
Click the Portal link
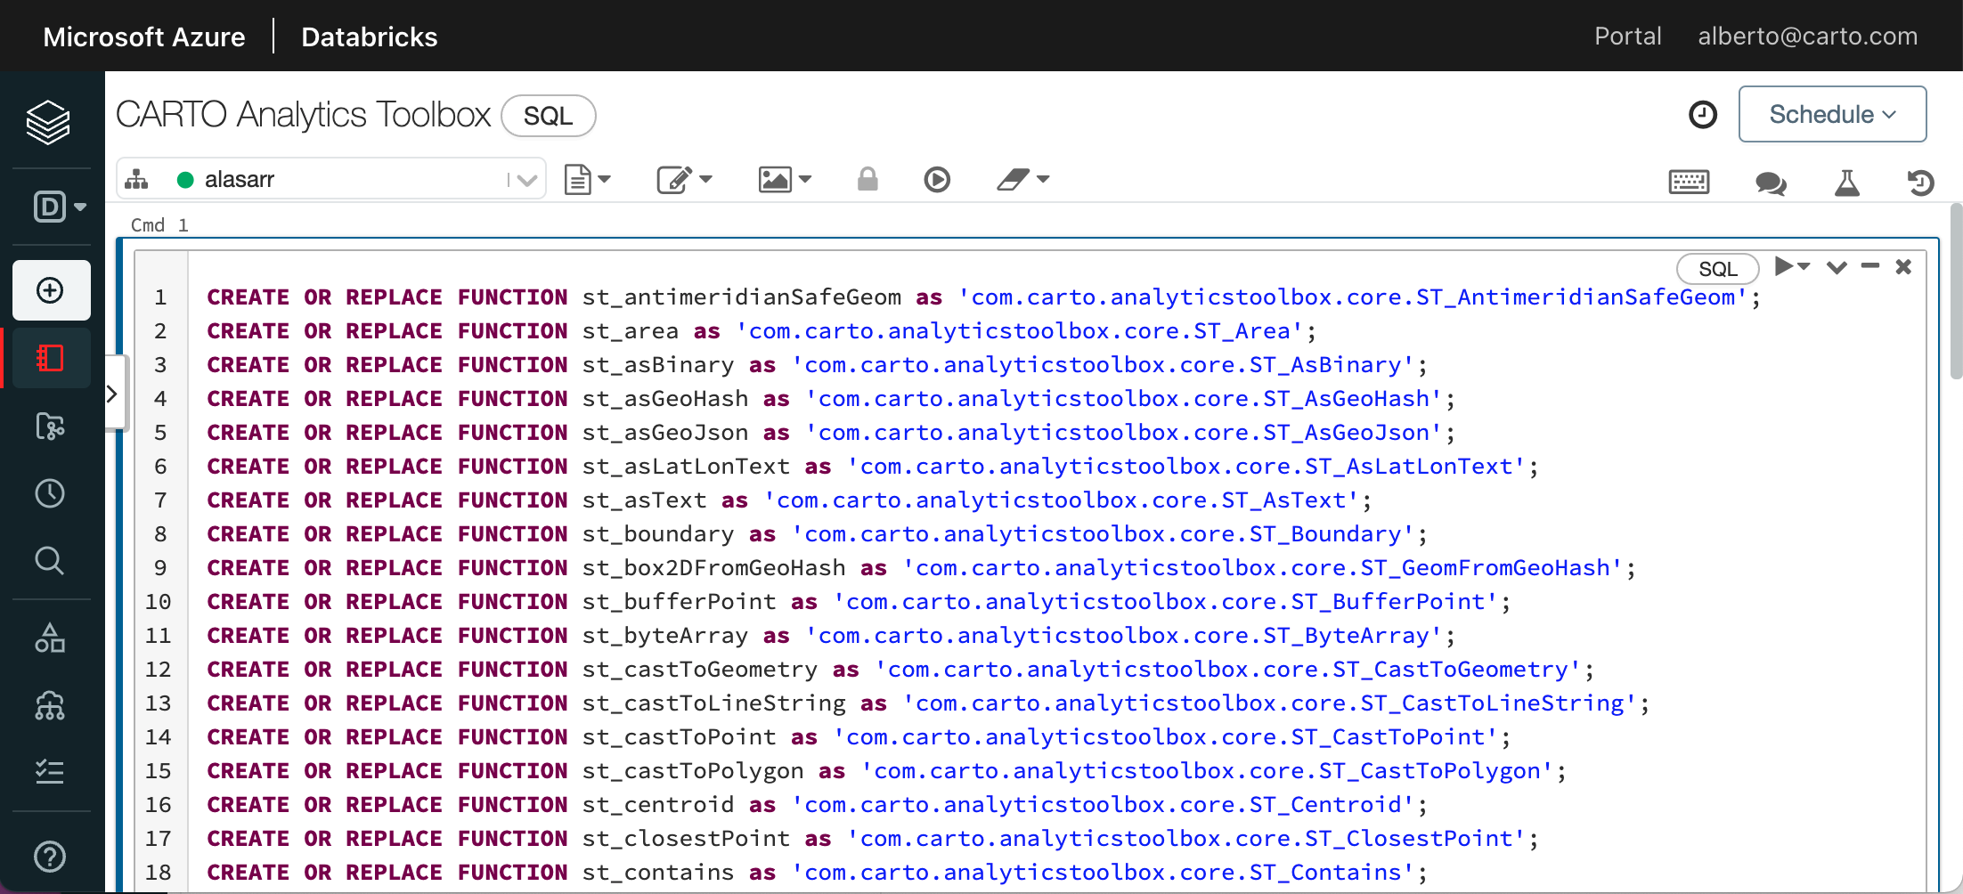pyautogui.click(x=1627, y=37)
